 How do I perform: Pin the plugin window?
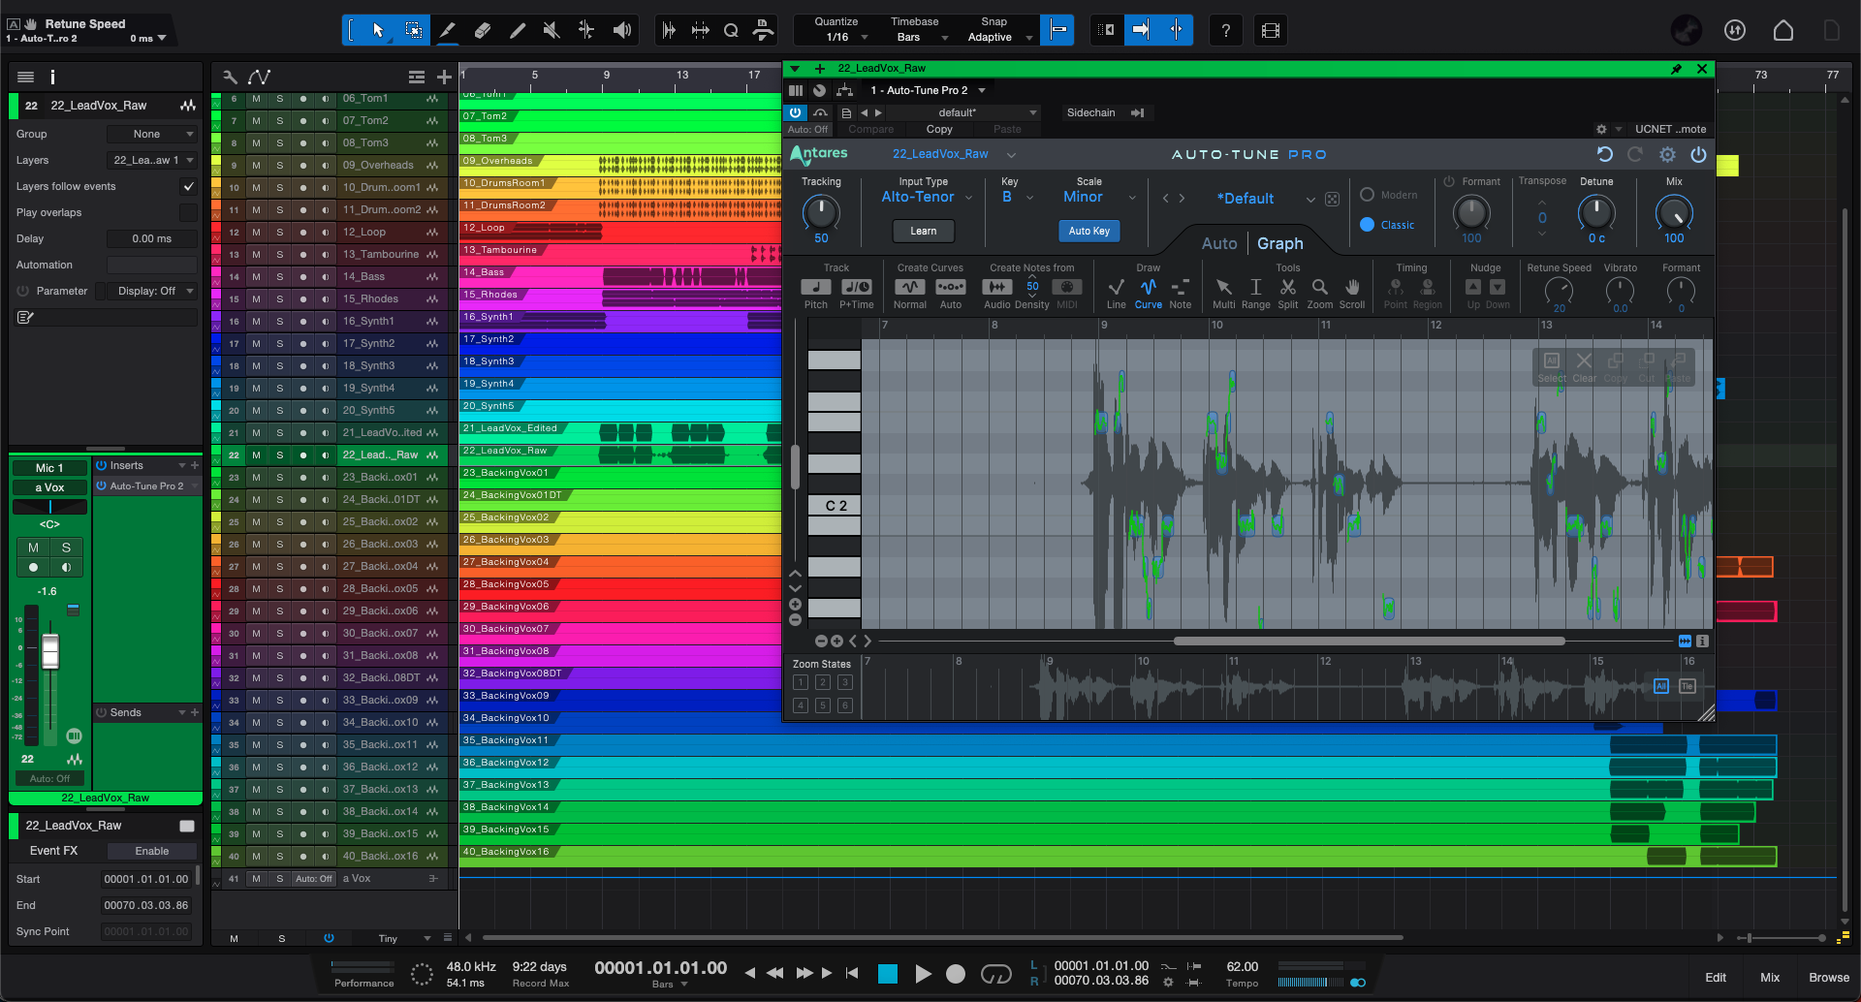tap(1676, 69)
